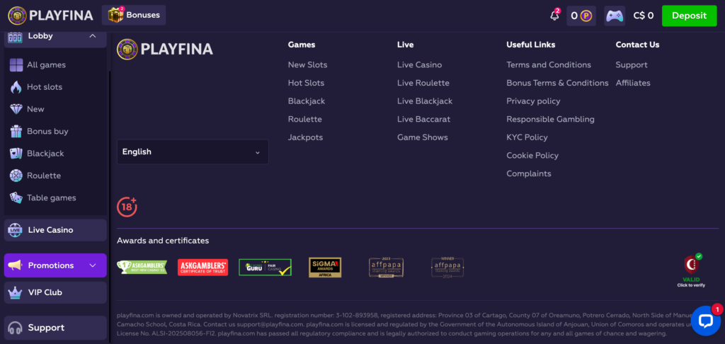Image resolution: width=725 pixels, height=344 pixels.
Task: Click the Playfina logo in the header
Action: tap(50, 16)
